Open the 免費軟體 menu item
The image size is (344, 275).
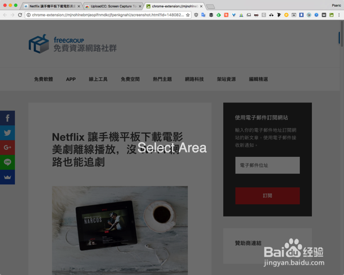tap(44, 79)
